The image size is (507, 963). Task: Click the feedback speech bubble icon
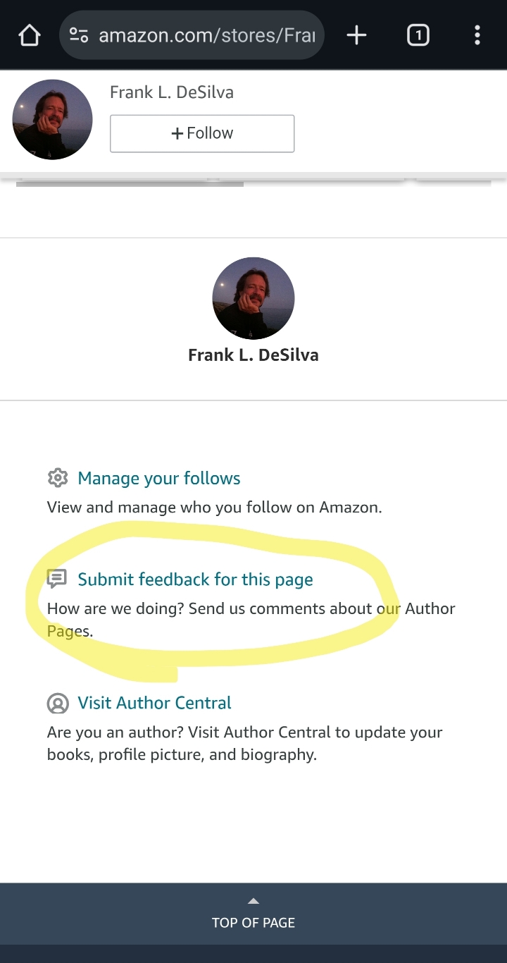[57, 579]
